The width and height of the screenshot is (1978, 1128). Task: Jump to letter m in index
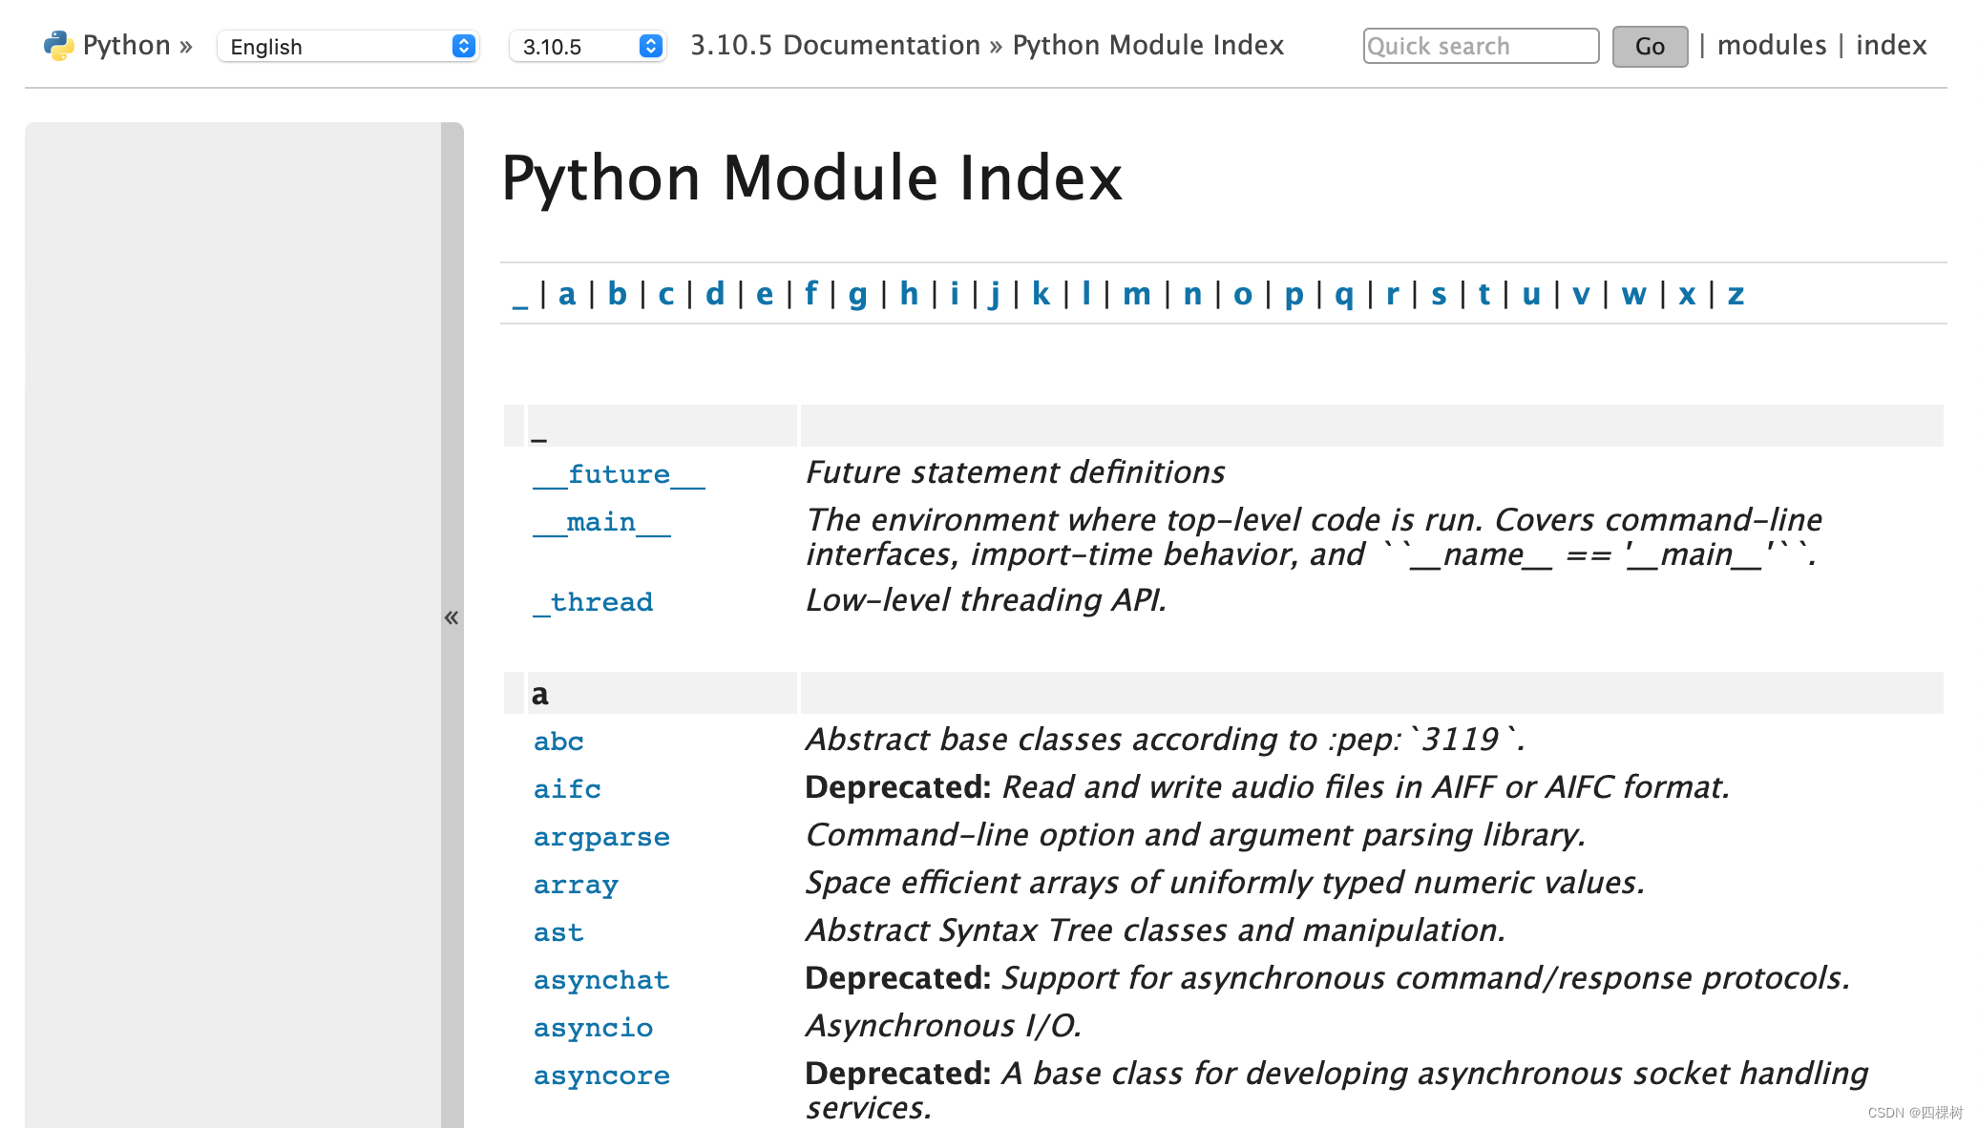(1137, 294)
